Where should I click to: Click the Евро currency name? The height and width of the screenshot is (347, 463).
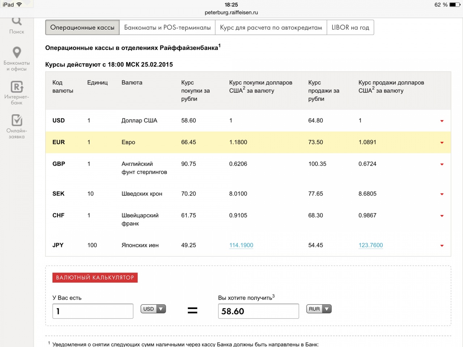pyautogui.click(x=128, y=142)
